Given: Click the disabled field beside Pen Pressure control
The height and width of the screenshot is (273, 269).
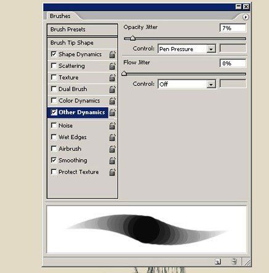Looking at the screenshot, I should (233, 49).
